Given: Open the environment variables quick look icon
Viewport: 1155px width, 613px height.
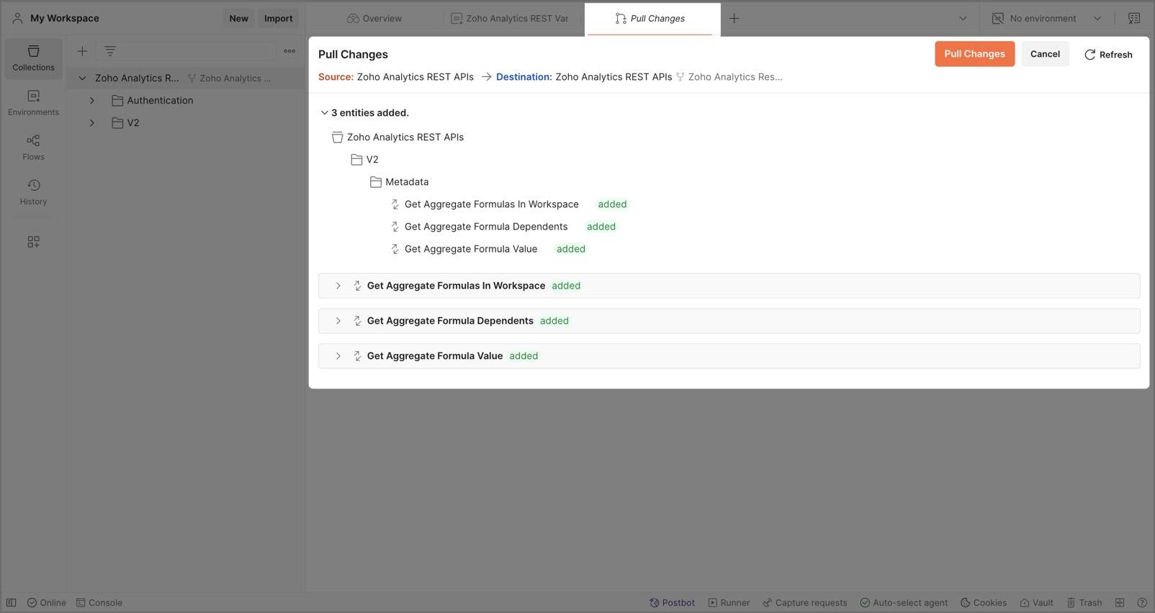Looking at the screenshot, I should tap(1134, 19).
